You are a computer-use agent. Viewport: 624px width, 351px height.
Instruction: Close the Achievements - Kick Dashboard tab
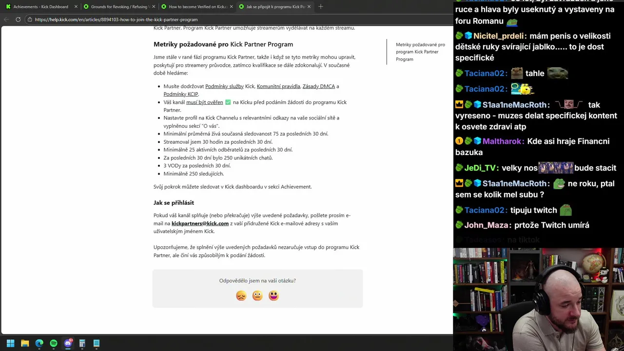pyautogui.click(x=76, y=7)
